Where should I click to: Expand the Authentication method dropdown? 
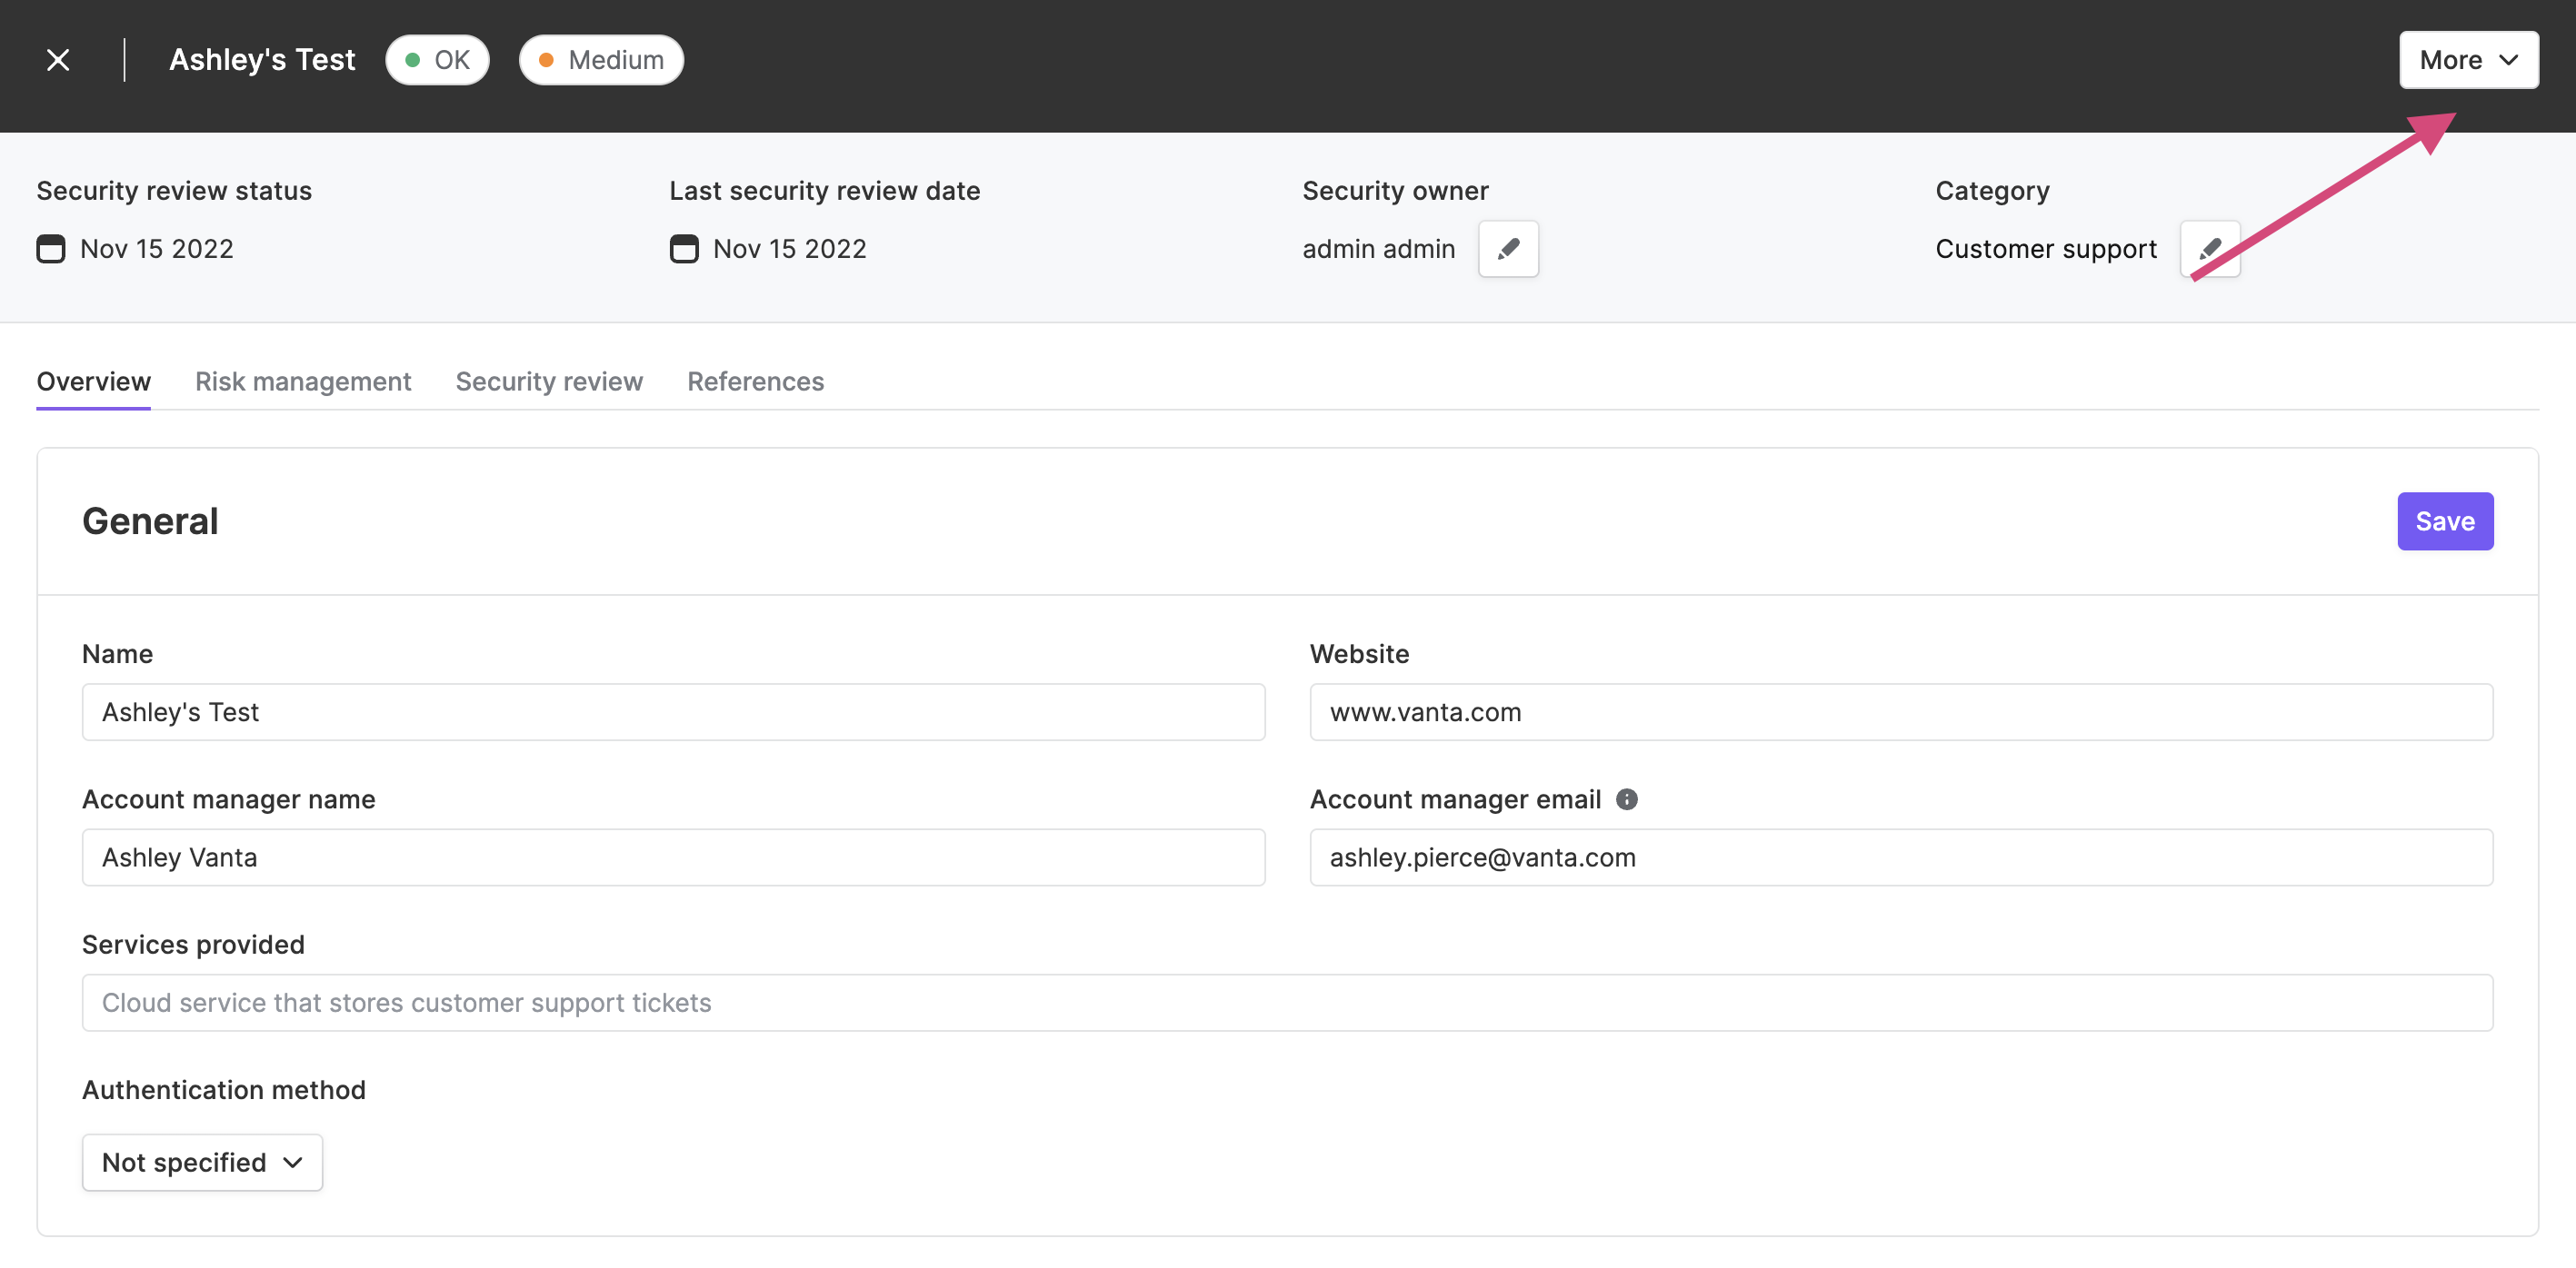point(202,1162)
